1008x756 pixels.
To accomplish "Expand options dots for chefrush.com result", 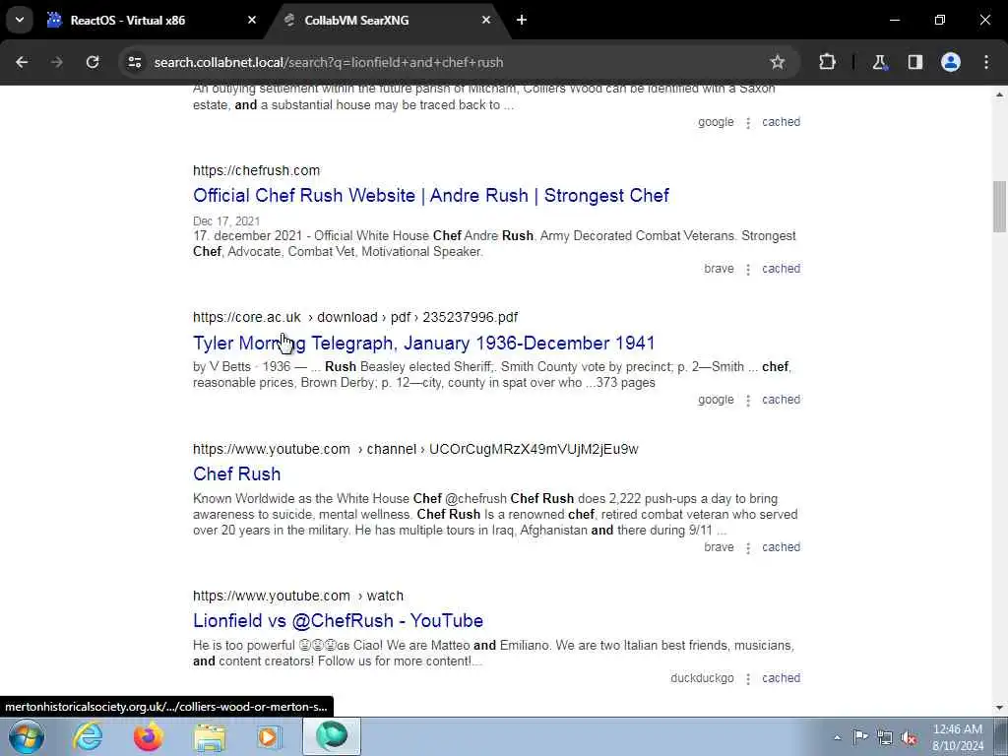I will [x=748, y=270].
